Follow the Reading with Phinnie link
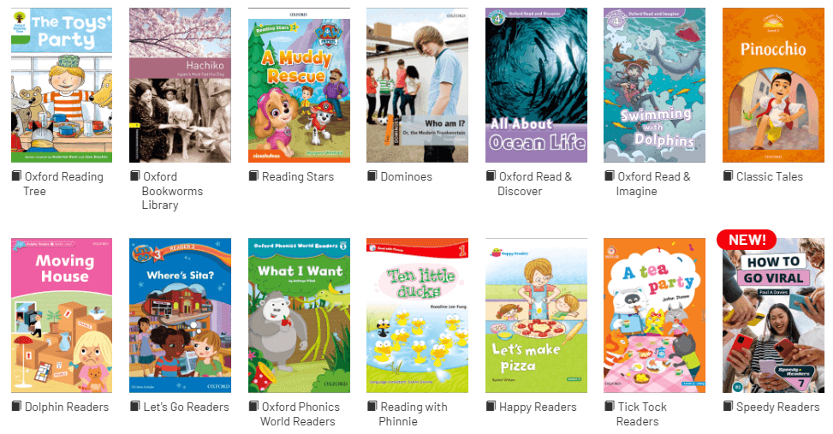 (413, 413)
